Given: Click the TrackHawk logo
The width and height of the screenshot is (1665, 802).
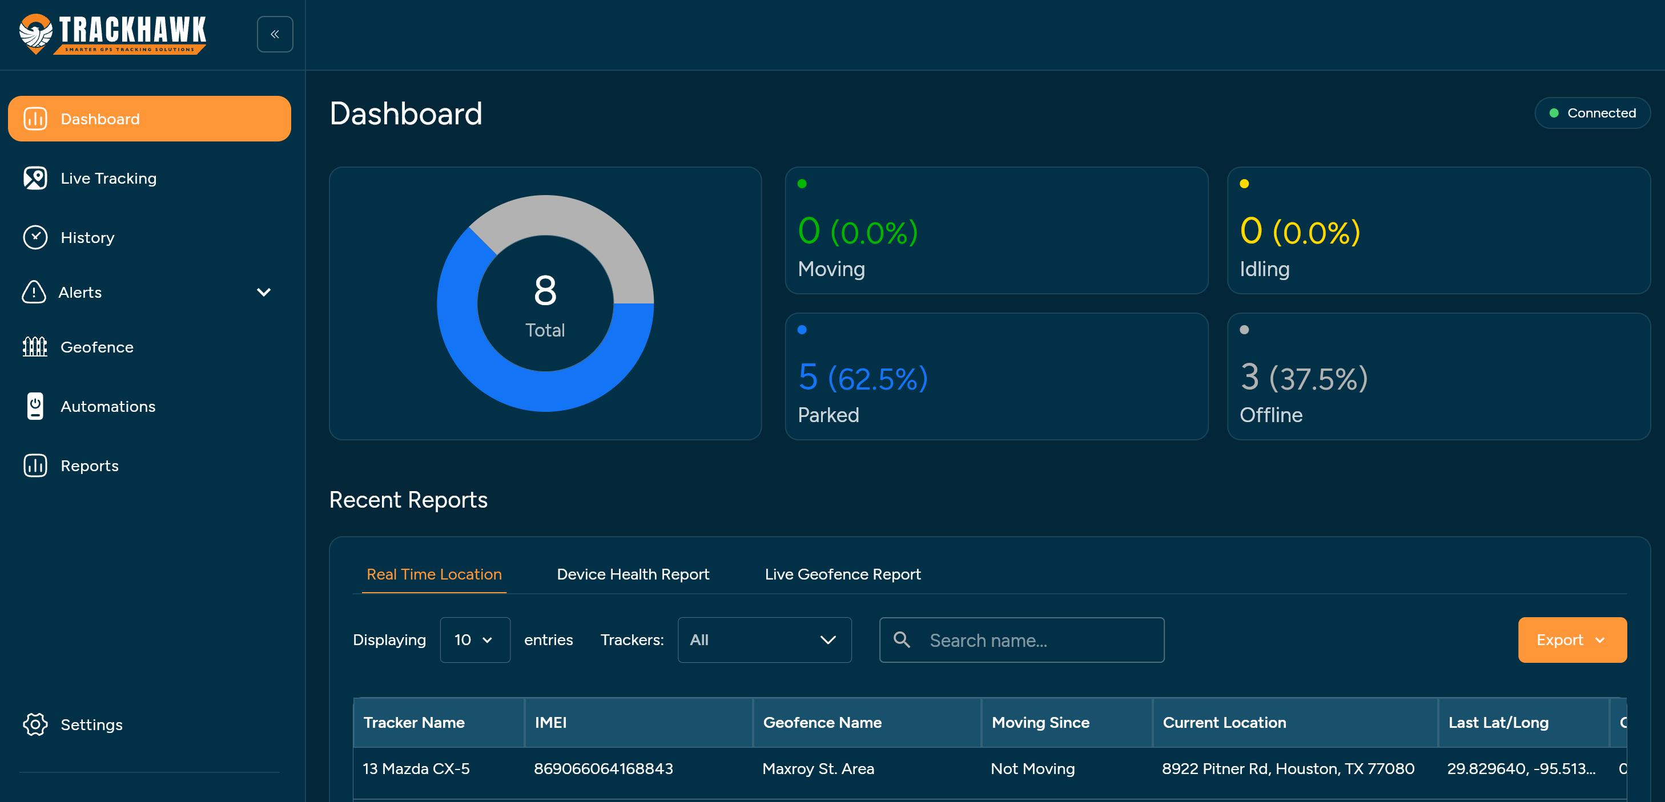Looking at the screenshot, I should tap(112, 34).
